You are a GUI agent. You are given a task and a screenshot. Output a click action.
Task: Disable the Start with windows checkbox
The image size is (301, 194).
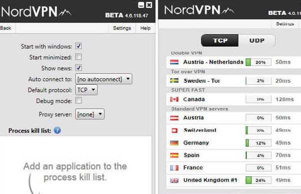coord(78,46)
